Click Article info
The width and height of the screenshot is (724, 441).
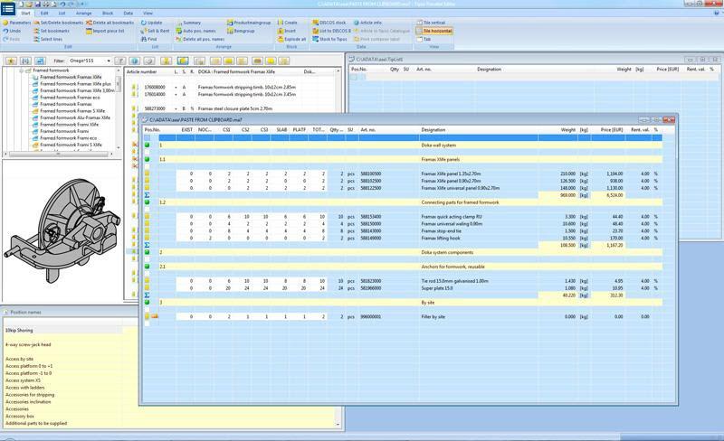[x=367, y=23]
